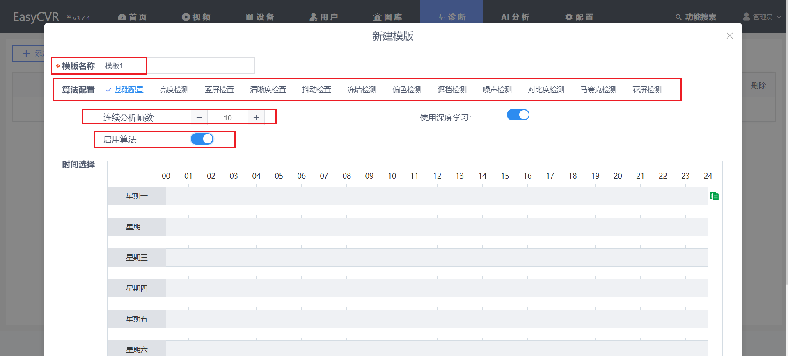Click the 功能搜索 search icon
Image resolution: width=788 pixels, height=356 pixels.
(678, 17)
